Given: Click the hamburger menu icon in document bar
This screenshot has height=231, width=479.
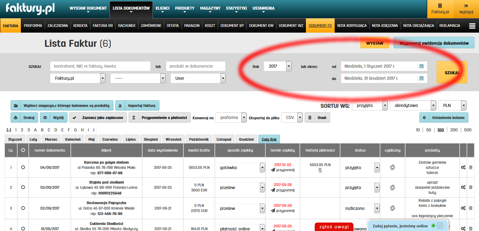Looking at the screenshot, I should click(x=472, y=26).
